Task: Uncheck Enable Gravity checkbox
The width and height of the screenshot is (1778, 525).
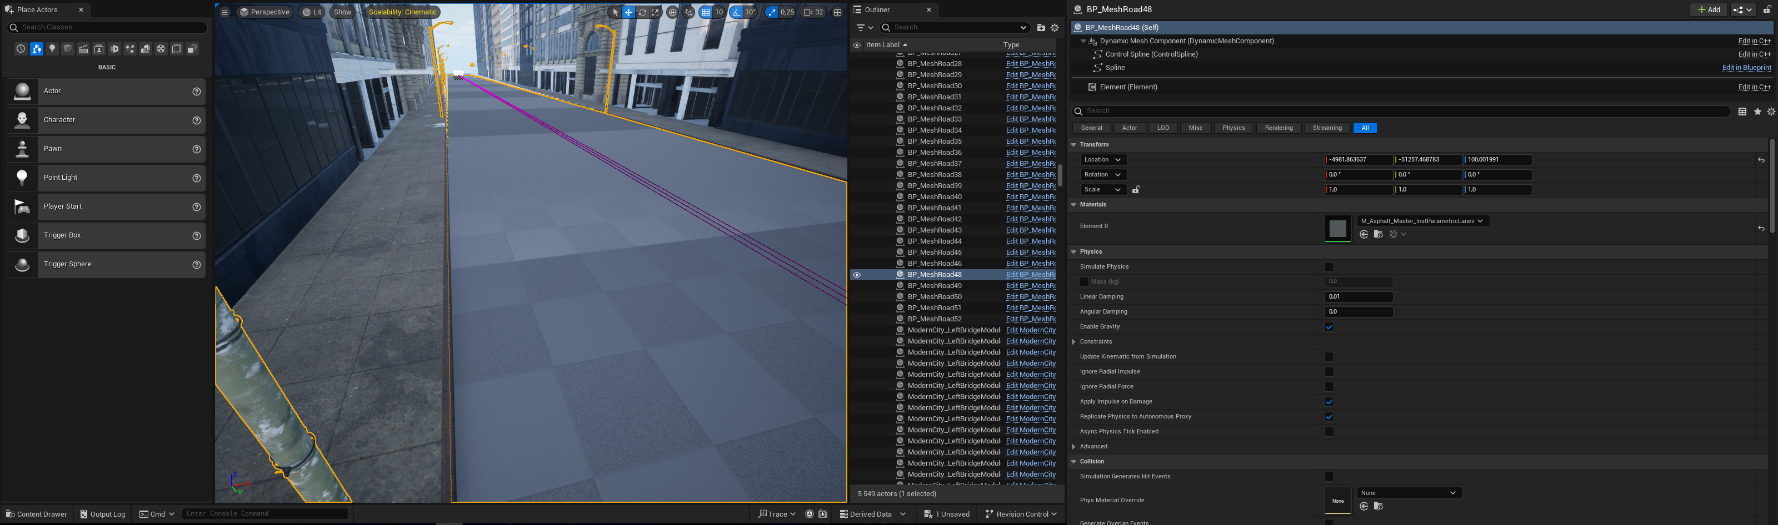Action: coord(1328,326)
